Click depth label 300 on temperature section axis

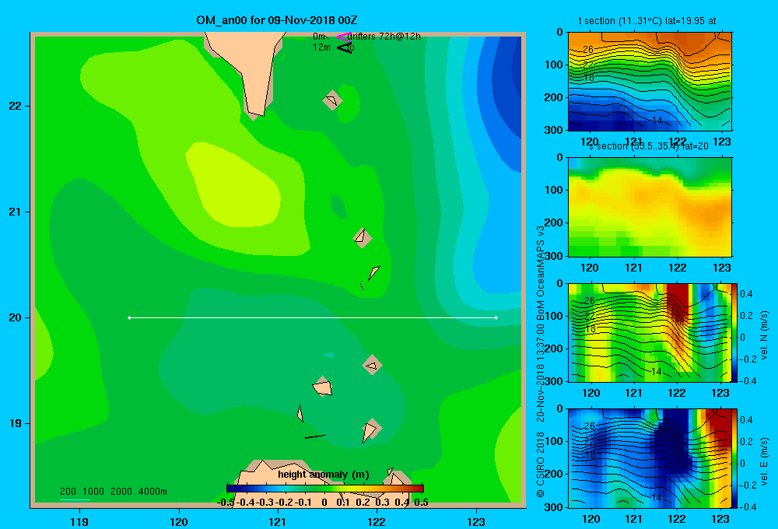tap(554, 130)
